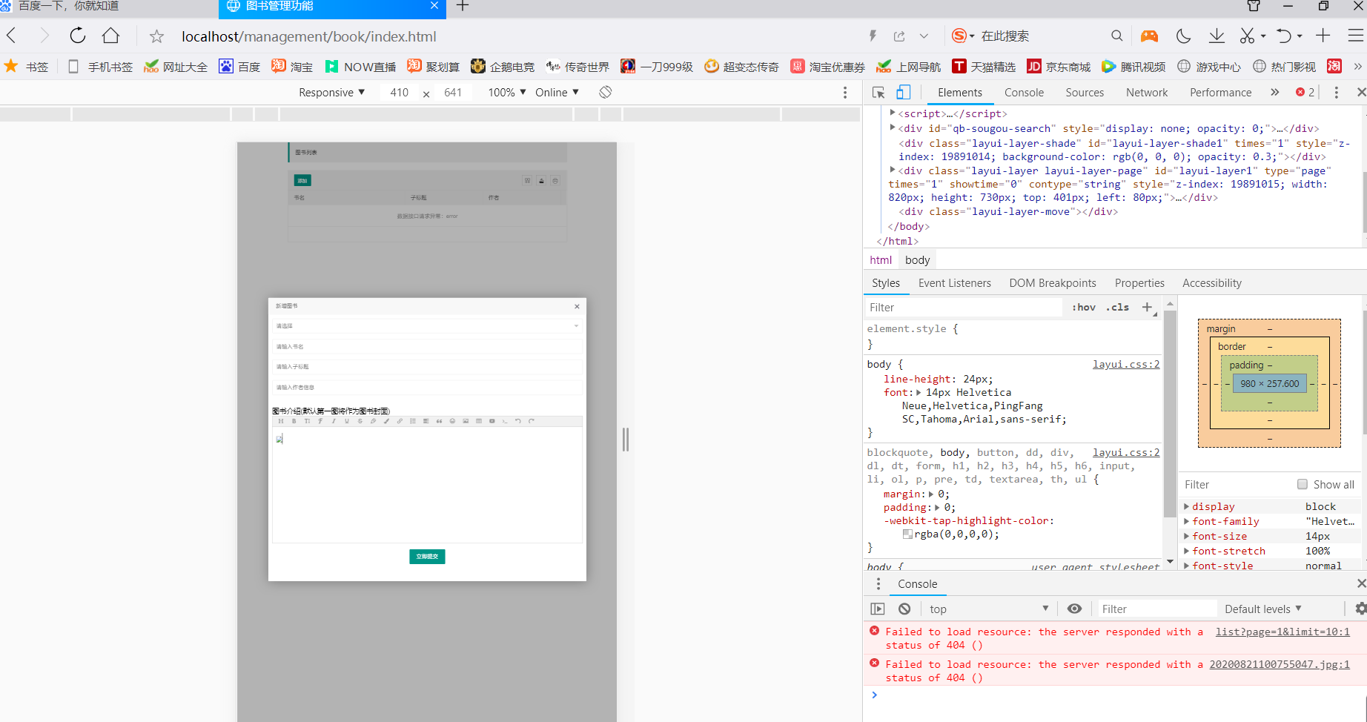Click the browser home icon
This screenshot has height=722, width=1367.
point(111,36)
